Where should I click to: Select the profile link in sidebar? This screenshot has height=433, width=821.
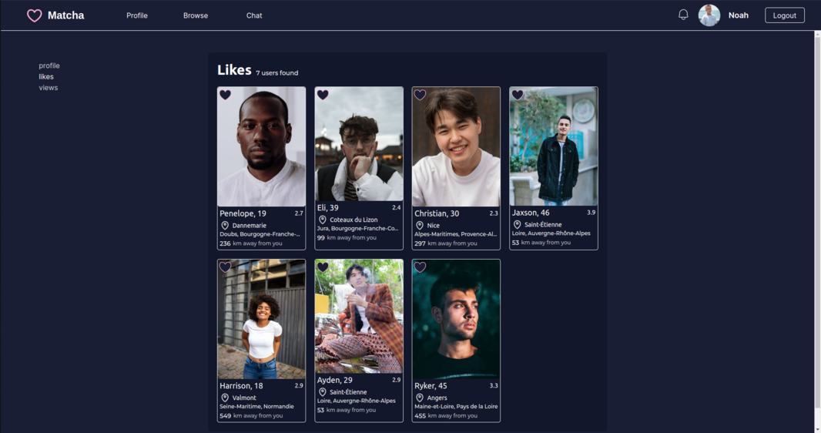pos(49,65)
